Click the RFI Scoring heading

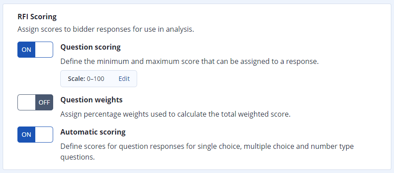37,17
